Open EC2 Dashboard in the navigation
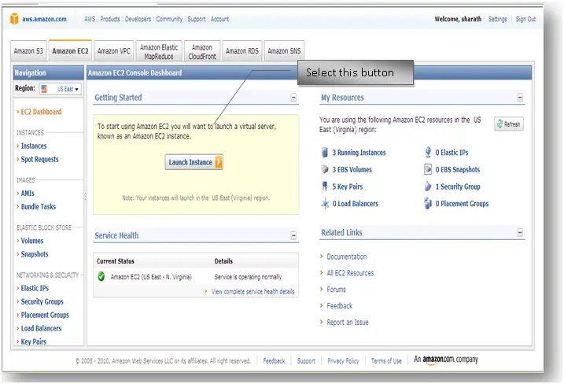Screen dimensions: 564x384 tap(41, 112)
